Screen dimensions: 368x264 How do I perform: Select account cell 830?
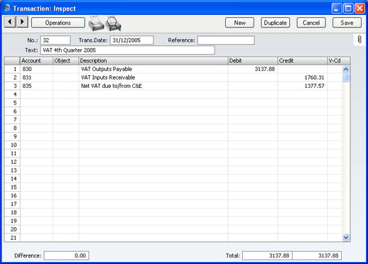coord(36,69)
